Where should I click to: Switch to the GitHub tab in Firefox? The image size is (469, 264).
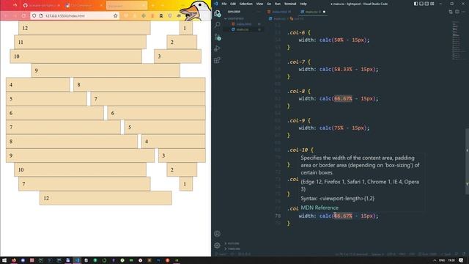pyautogui.click(x=41, y=5)
